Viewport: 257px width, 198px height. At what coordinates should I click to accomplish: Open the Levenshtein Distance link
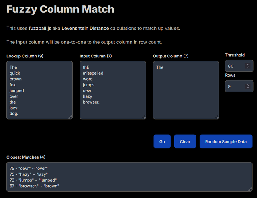pyautogui.click(x=85, y=28)
